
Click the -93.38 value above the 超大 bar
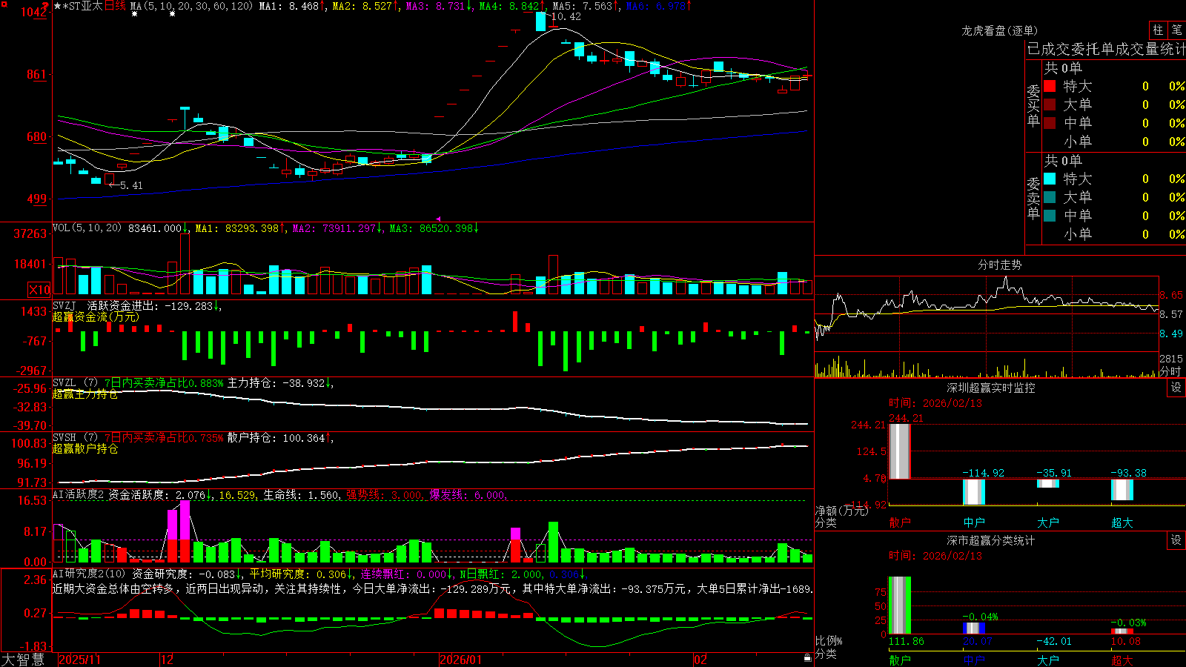[1129, 473]
